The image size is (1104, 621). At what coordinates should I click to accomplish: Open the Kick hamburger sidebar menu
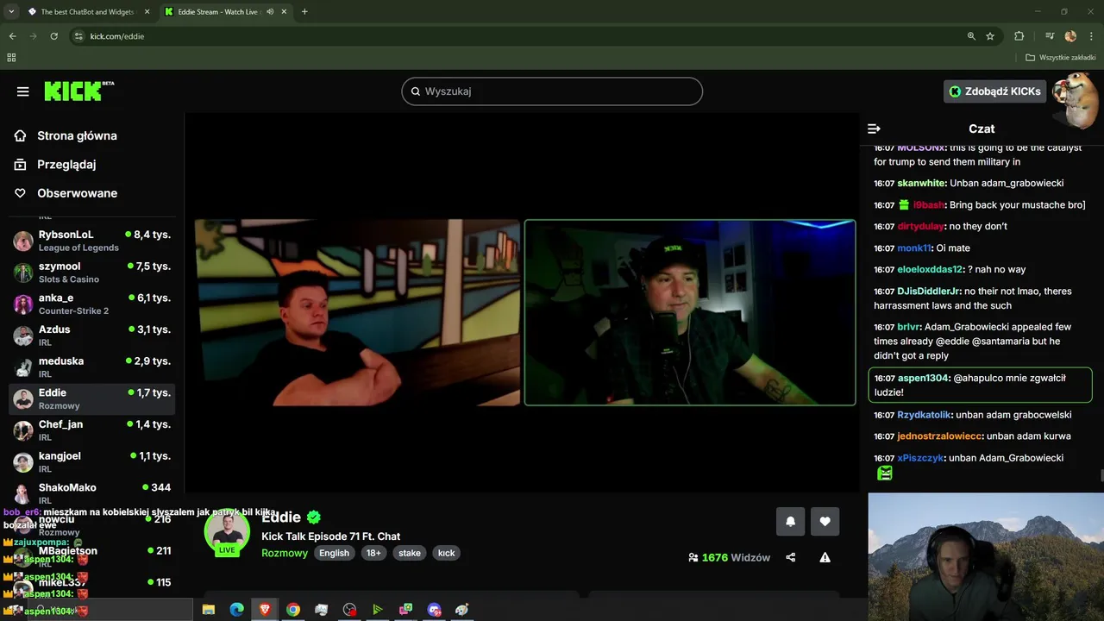[x=23, y=91]
